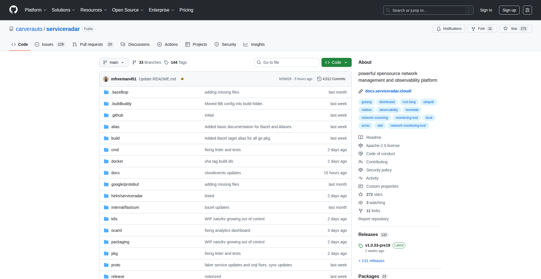Switch to the Issues tab
Image resolution: width=541 pixels, height=279 pixels.
pos(47,44)
